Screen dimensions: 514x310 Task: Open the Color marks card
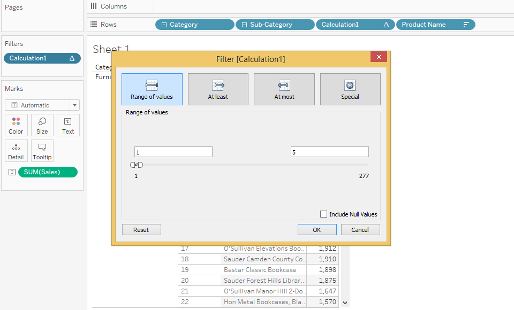(x=16, y=125)
